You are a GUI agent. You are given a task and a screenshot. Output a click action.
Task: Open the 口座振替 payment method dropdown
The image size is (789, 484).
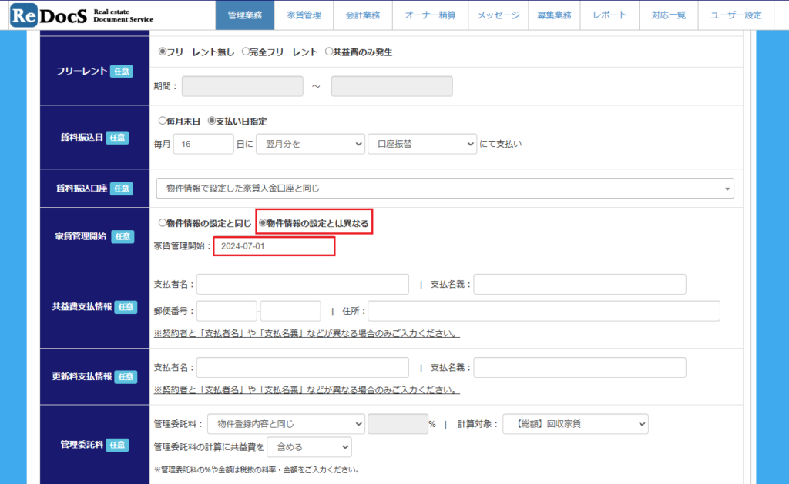pyautogui.click(x=422, y=144)
